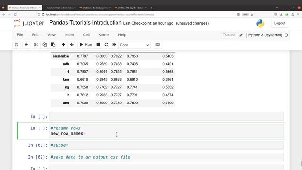
Task: Open the Kernel menu
Action: pyautogui.click(x=104, y=35)
